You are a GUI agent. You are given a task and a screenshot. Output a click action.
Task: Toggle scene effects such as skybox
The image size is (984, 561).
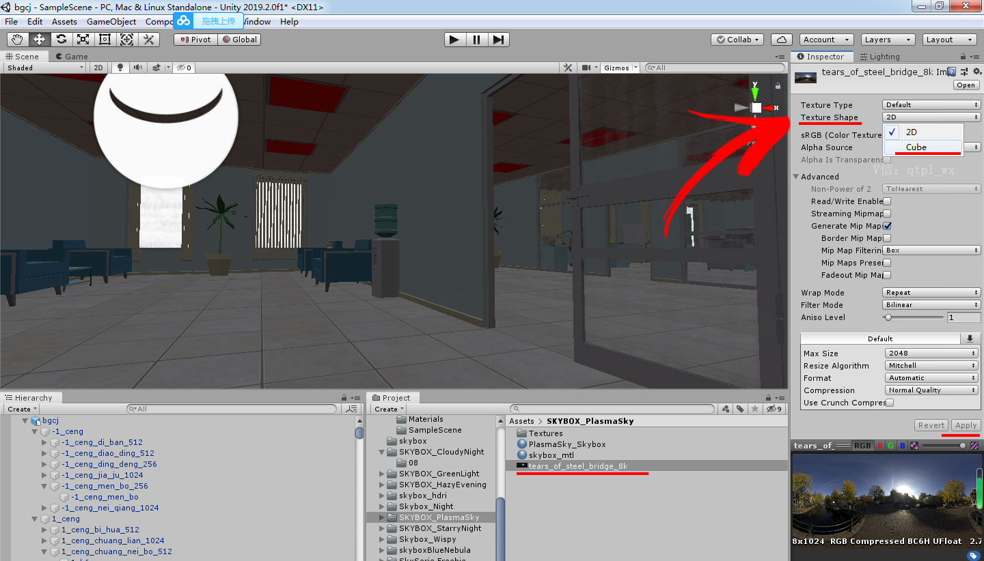[x=156, y=68]
